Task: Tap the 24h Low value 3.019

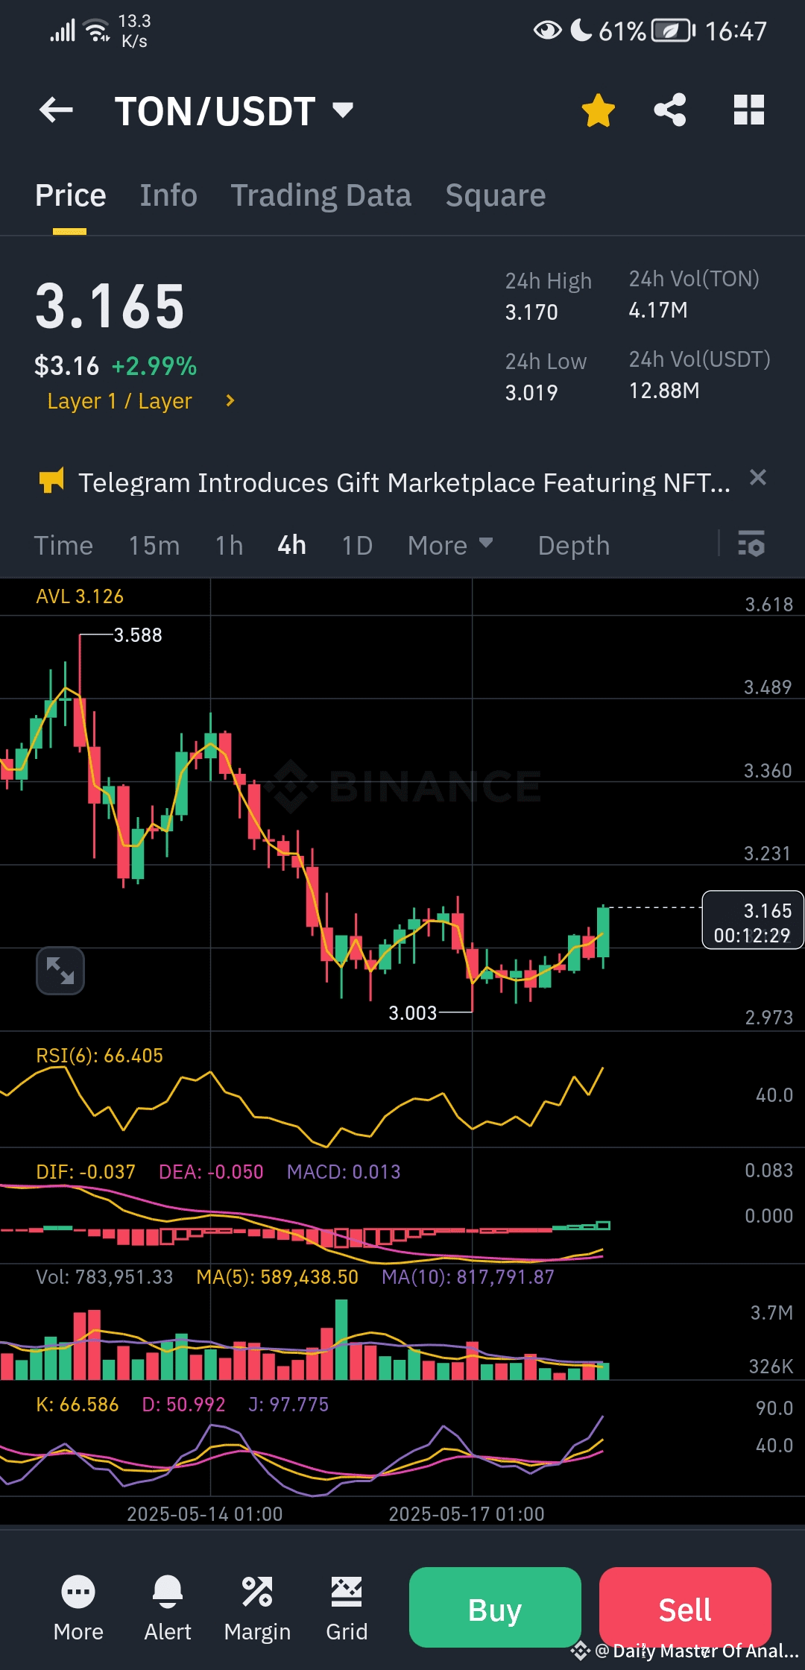Action: [x=531, y=393]
